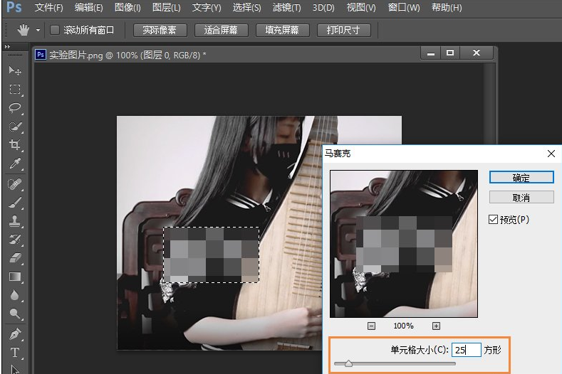Close the 马赛克 dialog
The height and width of the screenshot is (374, 562).
(551, 154)
